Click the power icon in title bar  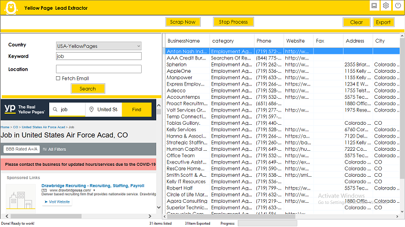(x=398, y=6)
